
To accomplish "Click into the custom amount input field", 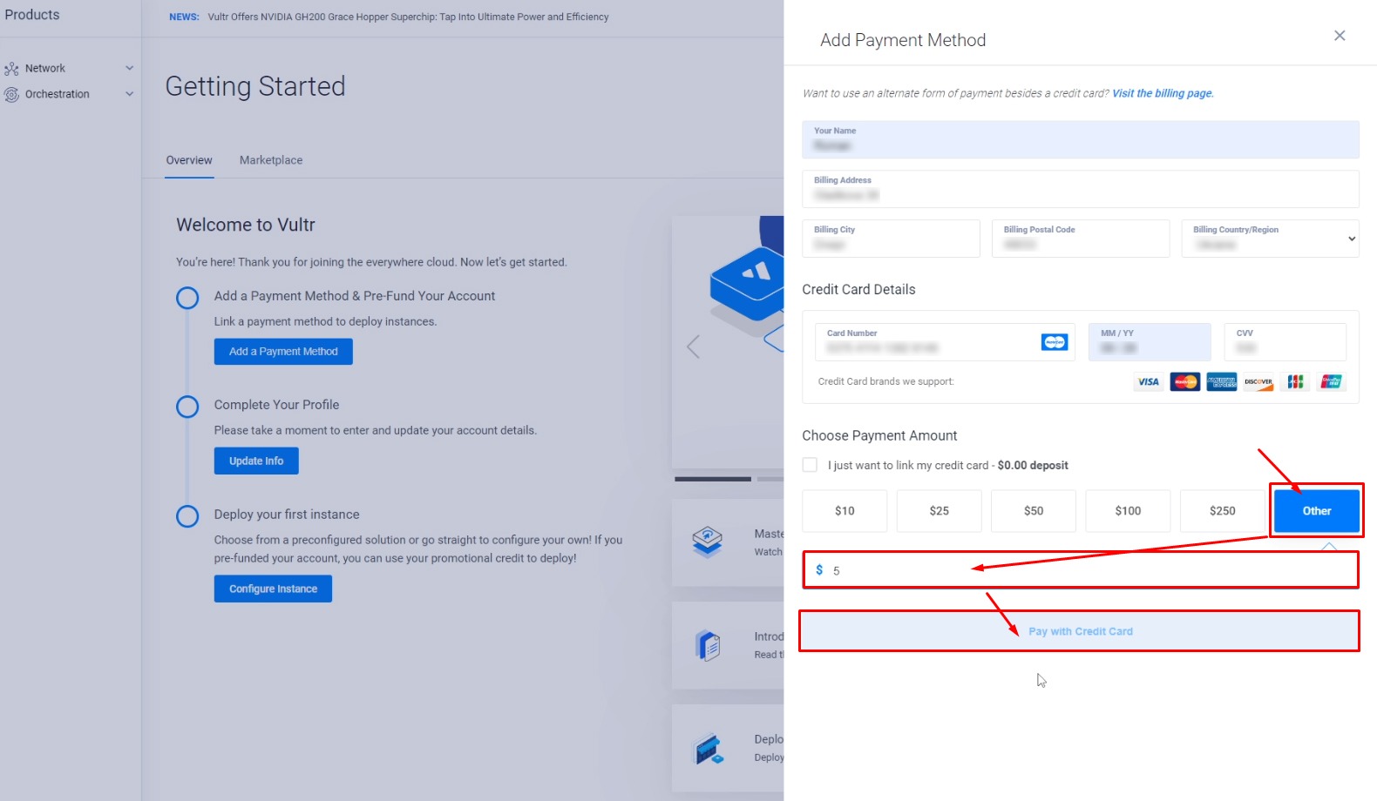I will tap(1081, 570).
